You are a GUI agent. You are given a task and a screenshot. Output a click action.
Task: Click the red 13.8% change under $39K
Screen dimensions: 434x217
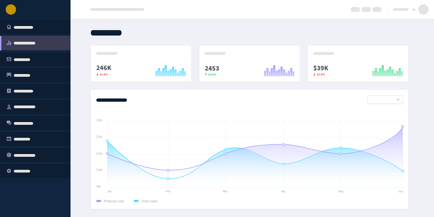pos(319,75)
